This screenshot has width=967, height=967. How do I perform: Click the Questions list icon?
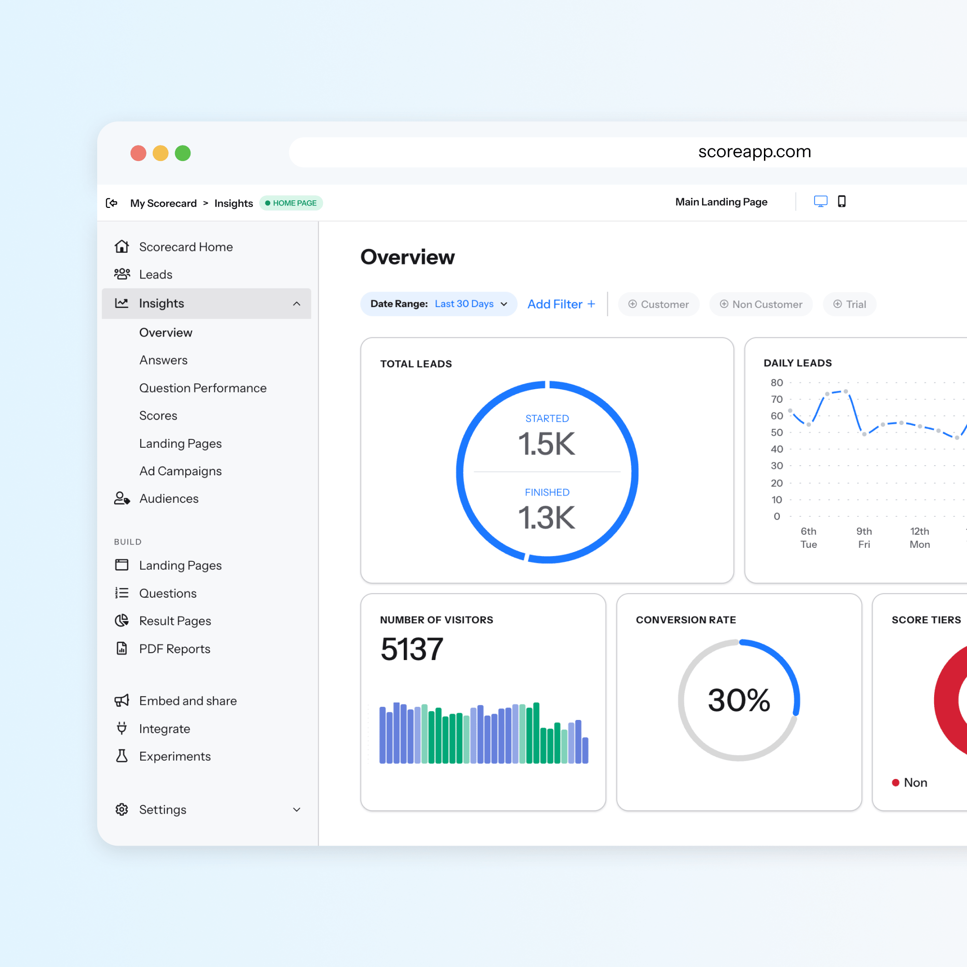122,593
